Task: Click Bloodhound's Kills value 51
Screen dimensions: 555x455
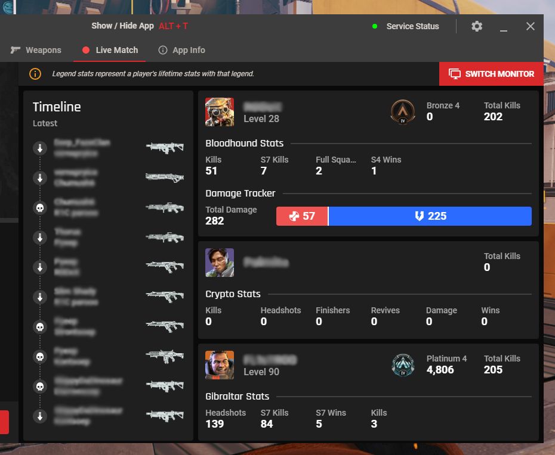Action: [x=211, y=171]
